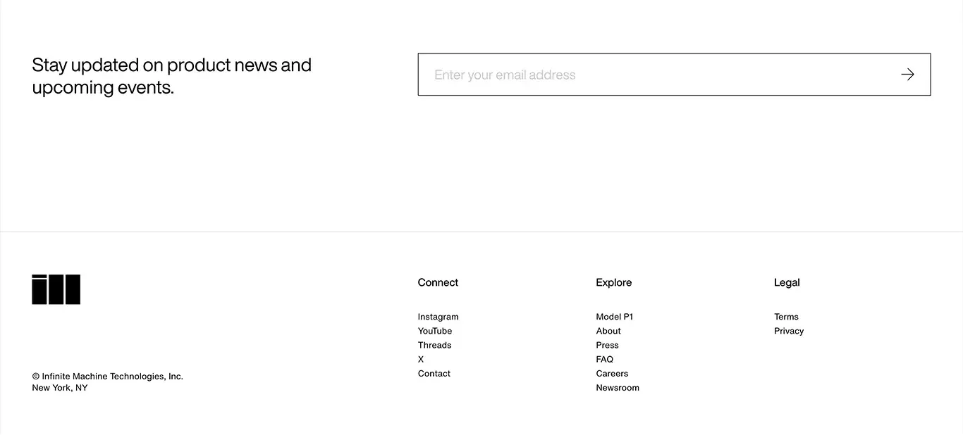Click the Infinite Machine logo
This screenshot has width=963, height=435.
tap(56, 289)
